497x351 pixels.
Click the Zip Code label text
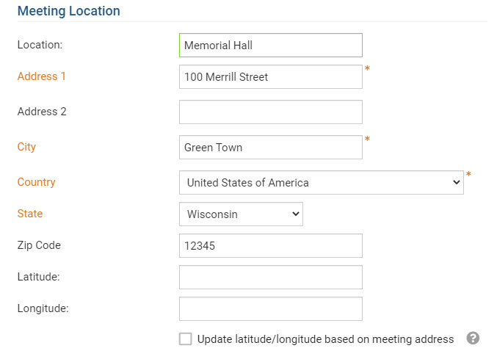pos(39,245)
